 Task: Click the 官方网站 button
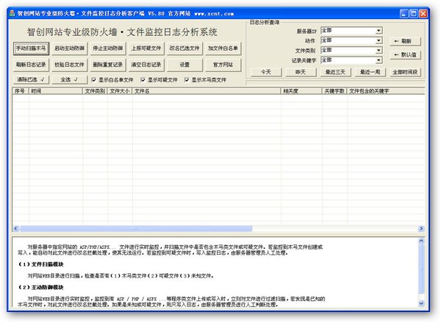222,65
